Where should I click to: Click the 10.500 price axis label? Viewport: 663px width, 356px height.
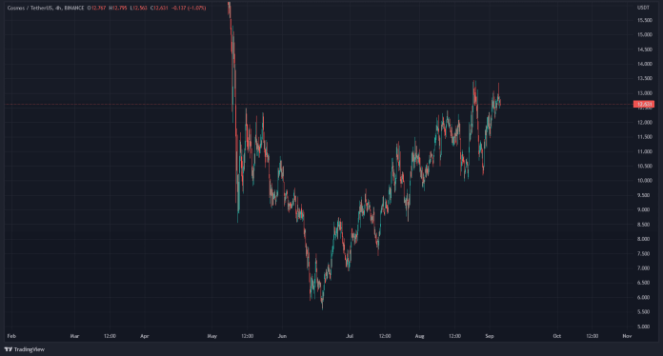coord(644,166)
